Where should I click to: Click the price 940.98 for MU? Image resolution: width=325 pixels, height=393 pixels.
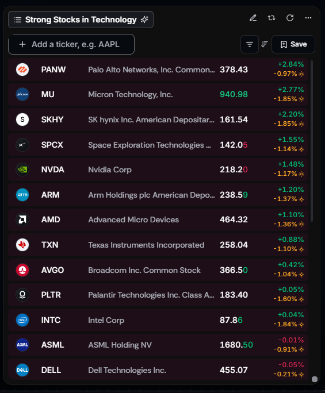(234, 94)
